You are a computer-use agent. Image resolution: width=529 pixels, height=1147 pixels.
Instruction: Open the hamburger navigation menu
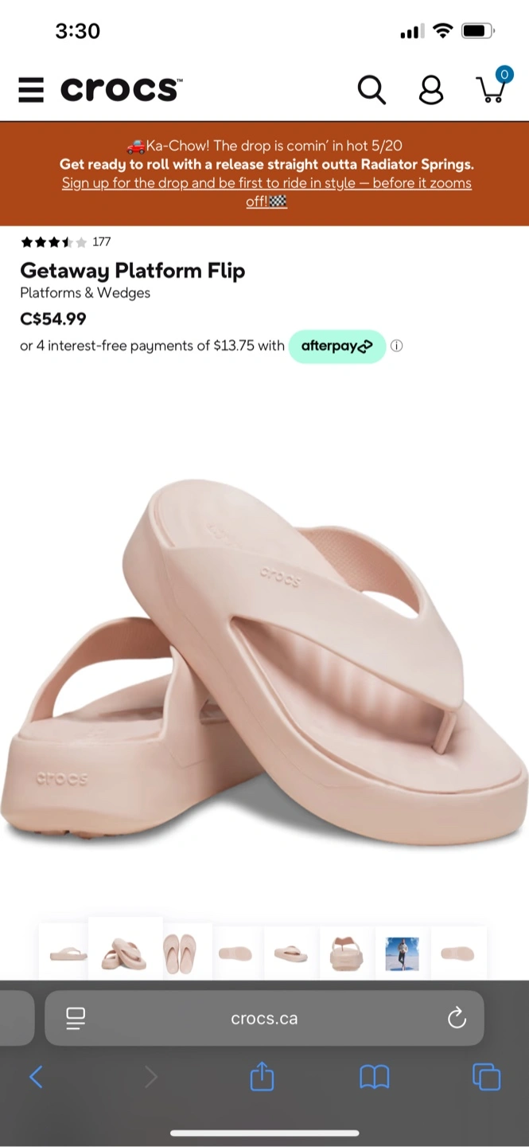[x=31, y=90]
